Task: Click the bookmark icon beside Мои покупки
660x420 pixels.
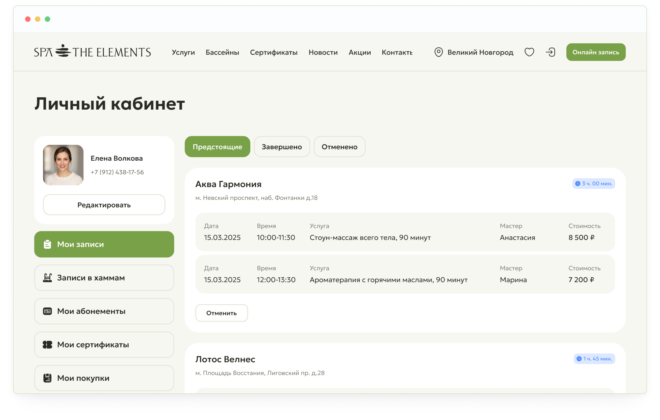Action: tap(47, 378)
